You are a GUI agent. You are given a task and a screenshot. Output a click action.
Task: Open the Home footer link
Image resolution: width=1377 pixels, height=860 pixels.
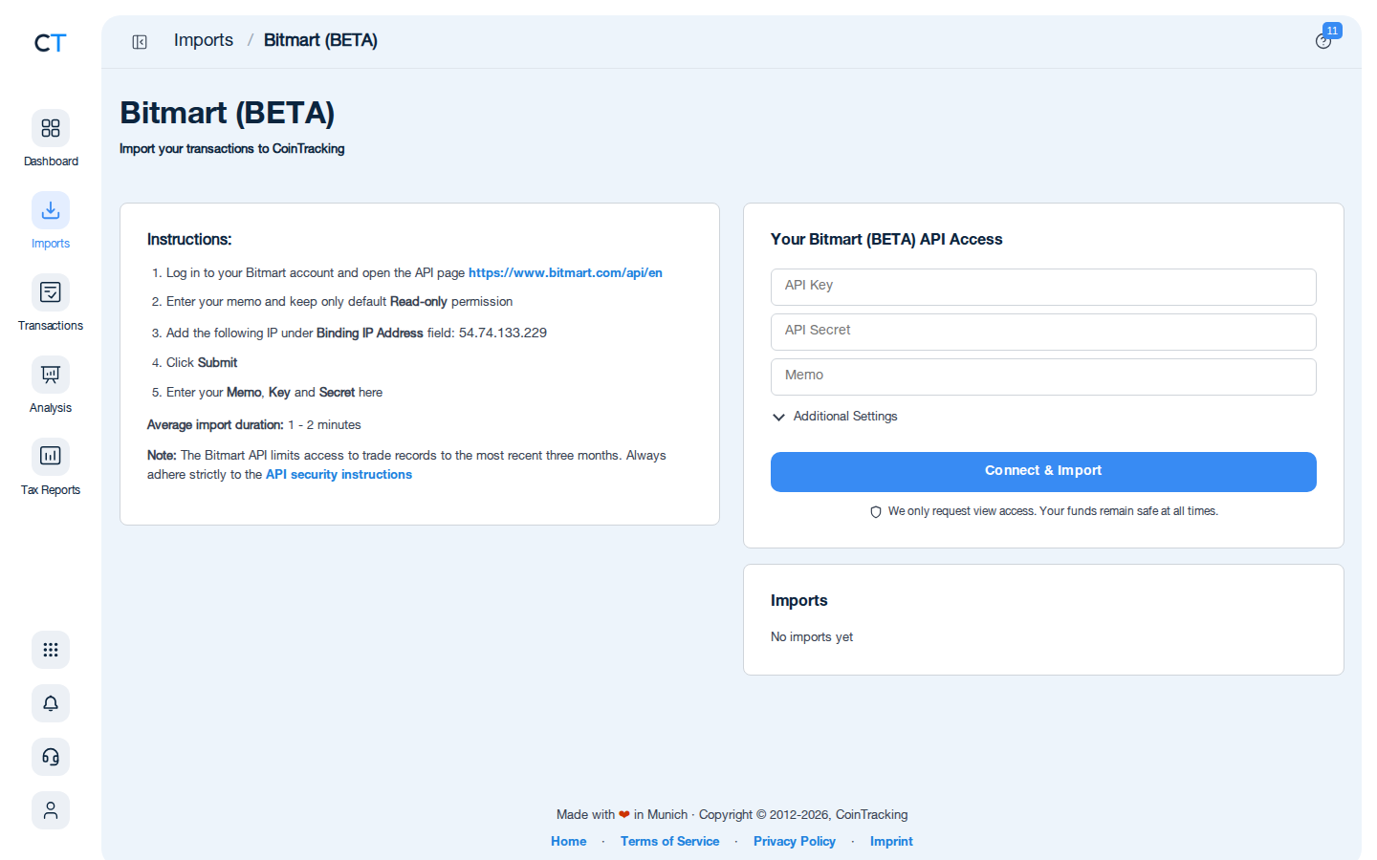[x=569, y=841]
